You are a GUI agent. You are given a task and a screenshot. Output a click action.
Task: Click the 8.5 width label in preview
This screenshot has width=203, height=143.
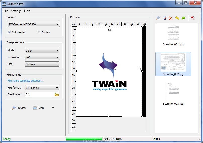(x=109, y=30)
